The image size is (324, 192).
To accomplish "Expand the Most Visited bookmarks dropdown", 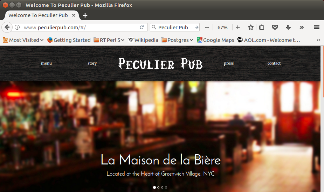I will click(23, 40).
